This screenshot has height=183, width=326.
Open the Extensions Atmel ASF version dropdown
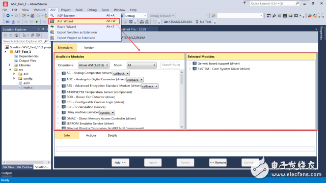(x=94, y=65)
